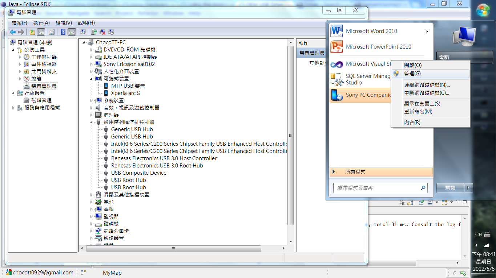Click the 電池 battery category icon

coord(98,202)
